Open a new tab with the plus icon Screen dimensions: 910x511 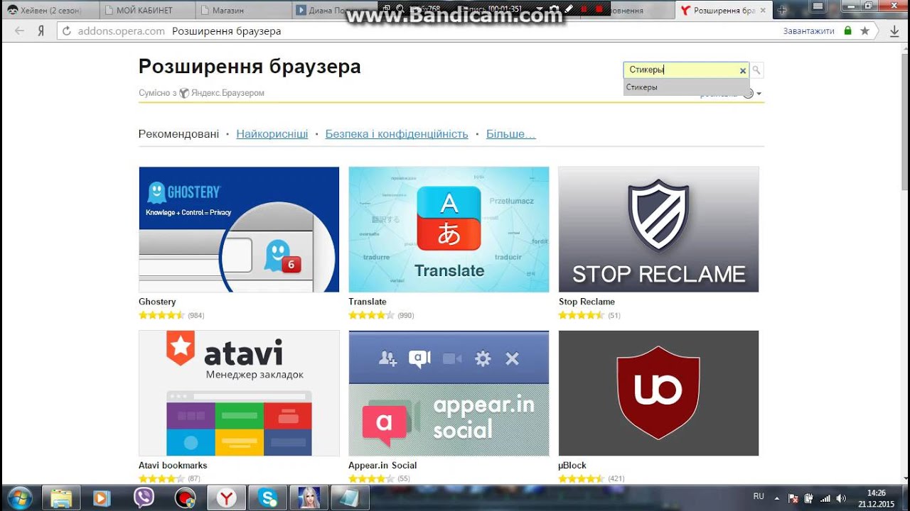[782, 11]
